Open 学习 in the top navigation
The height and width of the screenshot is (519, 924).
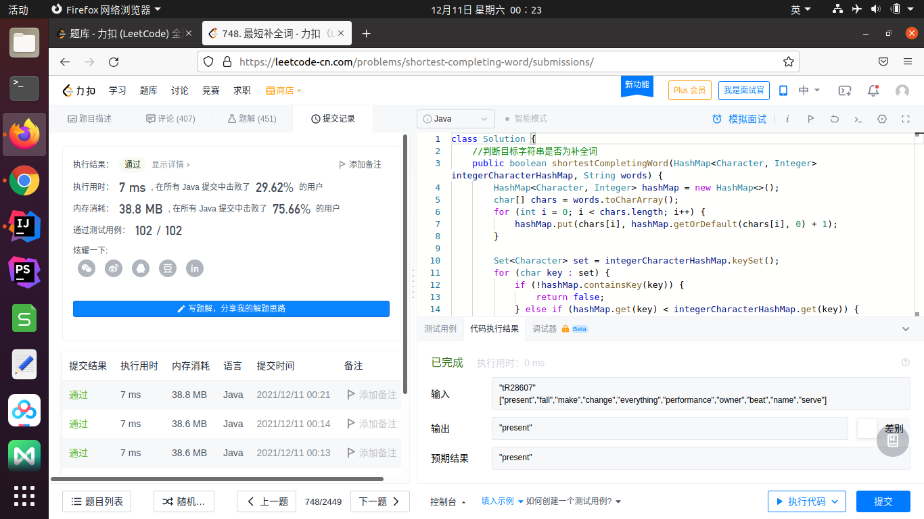118,91
